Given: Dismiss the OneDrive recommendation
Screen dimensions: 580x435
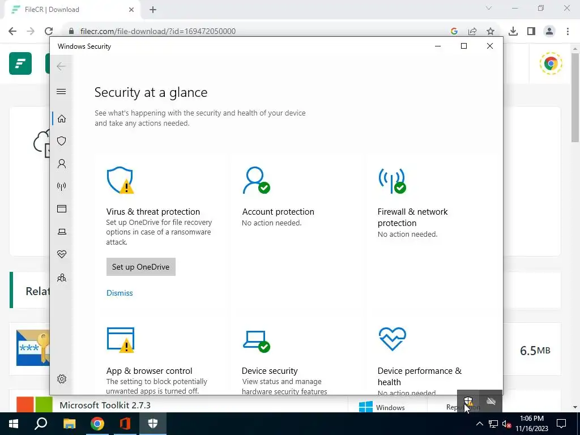Looking at the screenshot, I should click(120, 293).
